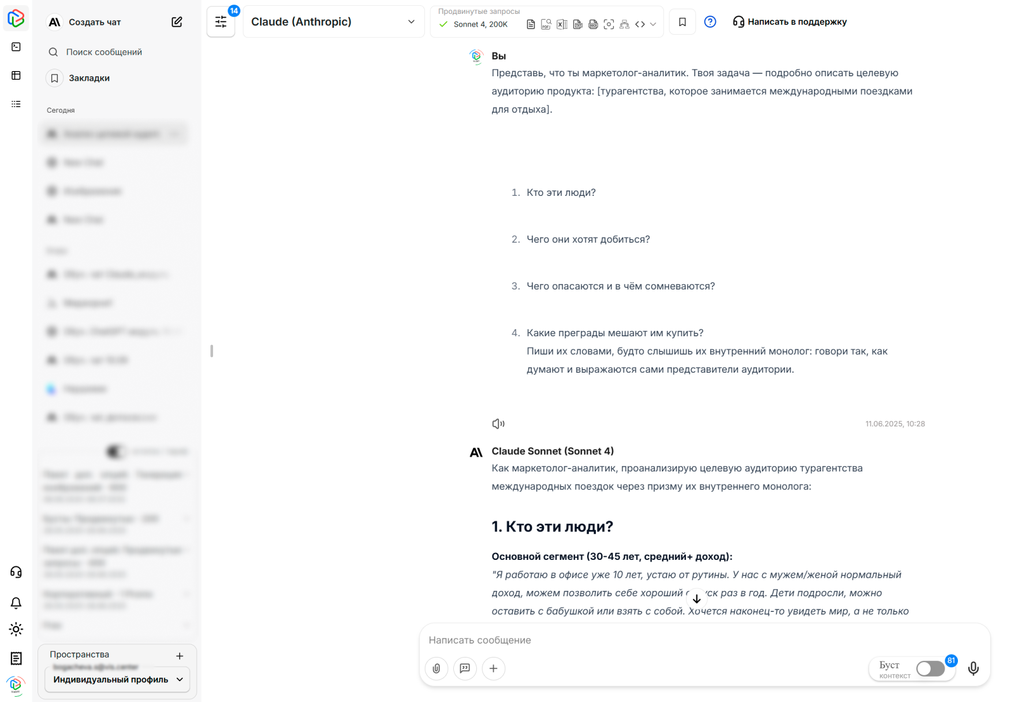Play the user message aloud with speaker icon
The width and height of the screenshot is (1022, 702).
(x=498, y=424)
